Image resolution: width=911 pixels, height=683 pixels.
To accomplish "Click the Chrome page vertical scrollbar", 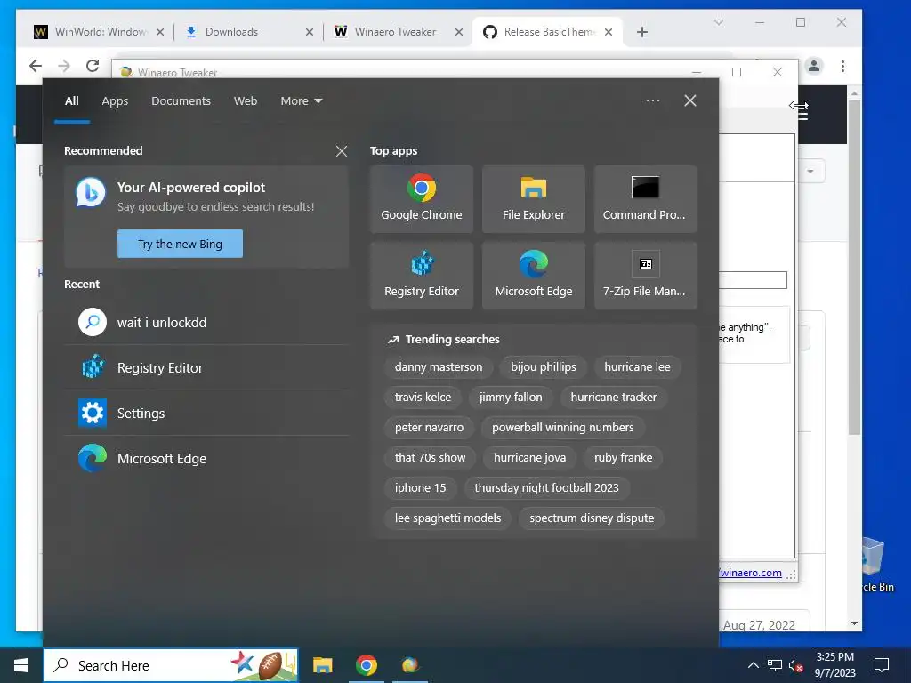I will [854, 269].
